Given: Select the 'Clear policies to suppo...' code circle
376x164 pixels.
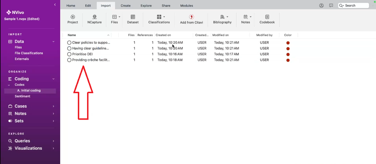Looking at the screenshot, I should tap(69, 43).
